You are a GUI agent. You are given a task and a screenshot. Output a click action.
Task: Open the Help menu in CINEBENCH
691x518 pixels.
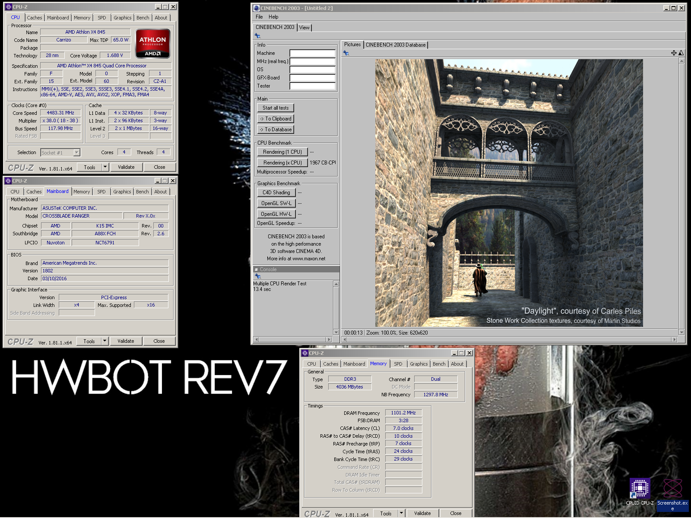(x=273, y=17)
